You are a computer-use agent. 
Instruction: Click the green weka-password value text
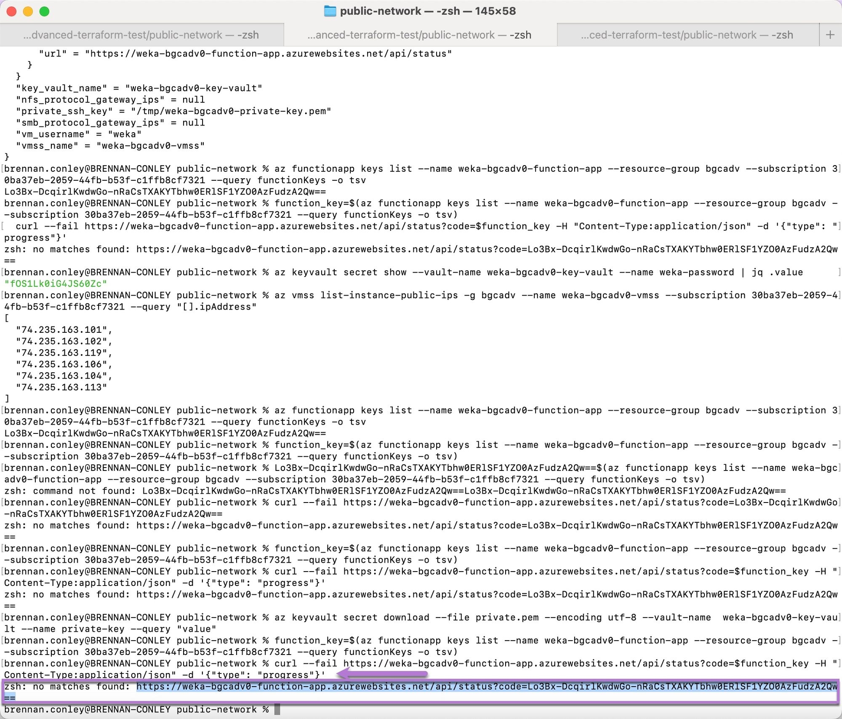[x=56, y=283]
